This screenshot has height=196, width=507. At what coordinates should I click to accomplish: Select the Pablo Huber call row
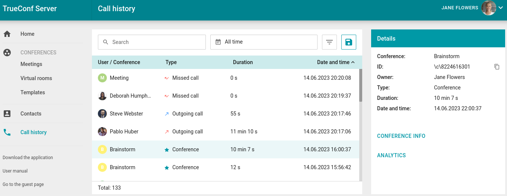[225, 132]
